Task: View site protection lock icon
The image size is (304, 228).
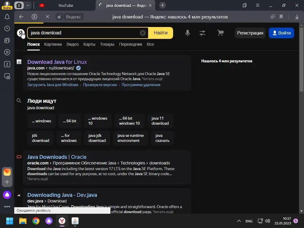Action: point(59,17)
